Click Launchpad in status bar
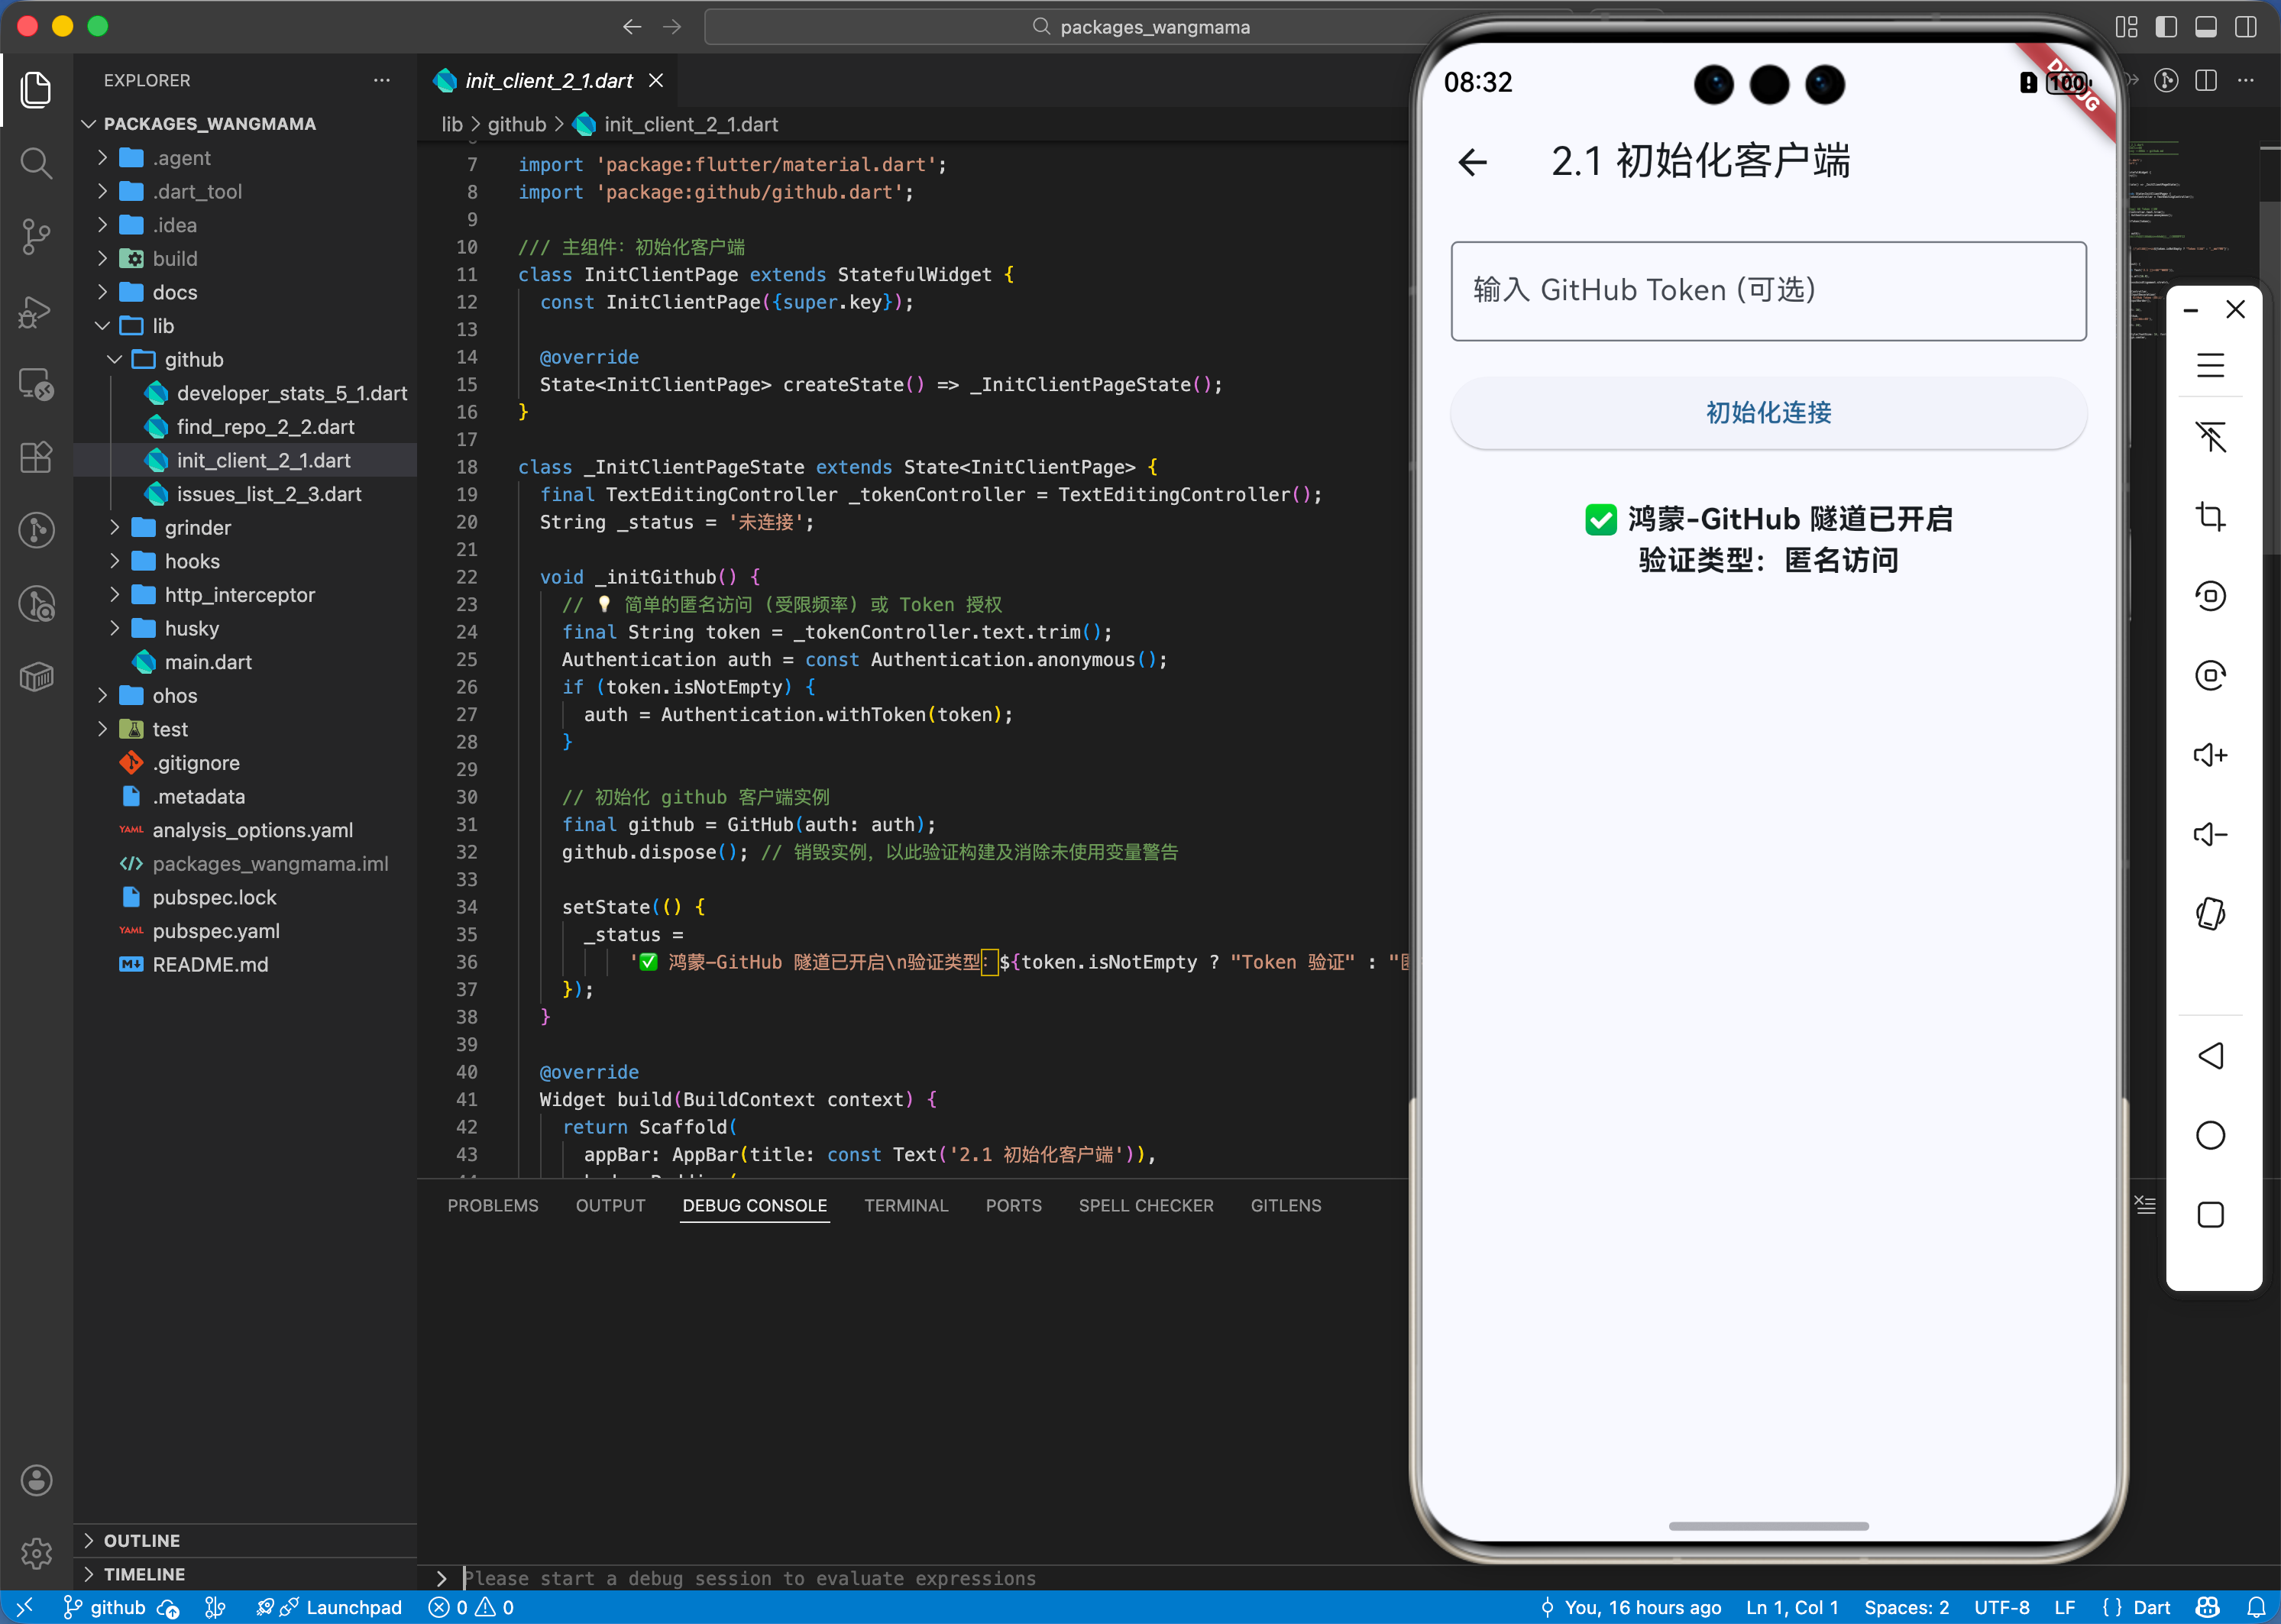The height and width of the screenshot is (1624, 2281). tap(353, 1607)
